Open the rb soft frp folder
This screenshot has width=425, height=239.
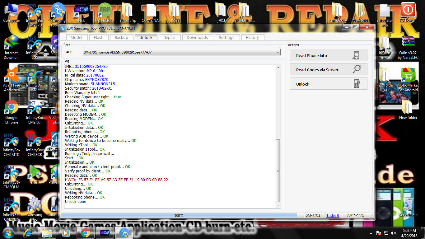coord(128,12)
